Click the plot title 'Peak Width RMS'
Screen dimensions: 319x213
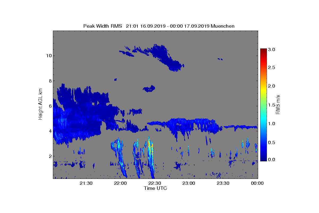pos(102,26)
